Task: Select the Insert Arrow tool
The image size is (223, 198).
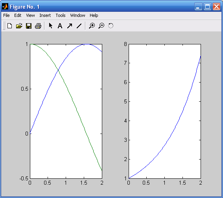Action: (70, 26)
